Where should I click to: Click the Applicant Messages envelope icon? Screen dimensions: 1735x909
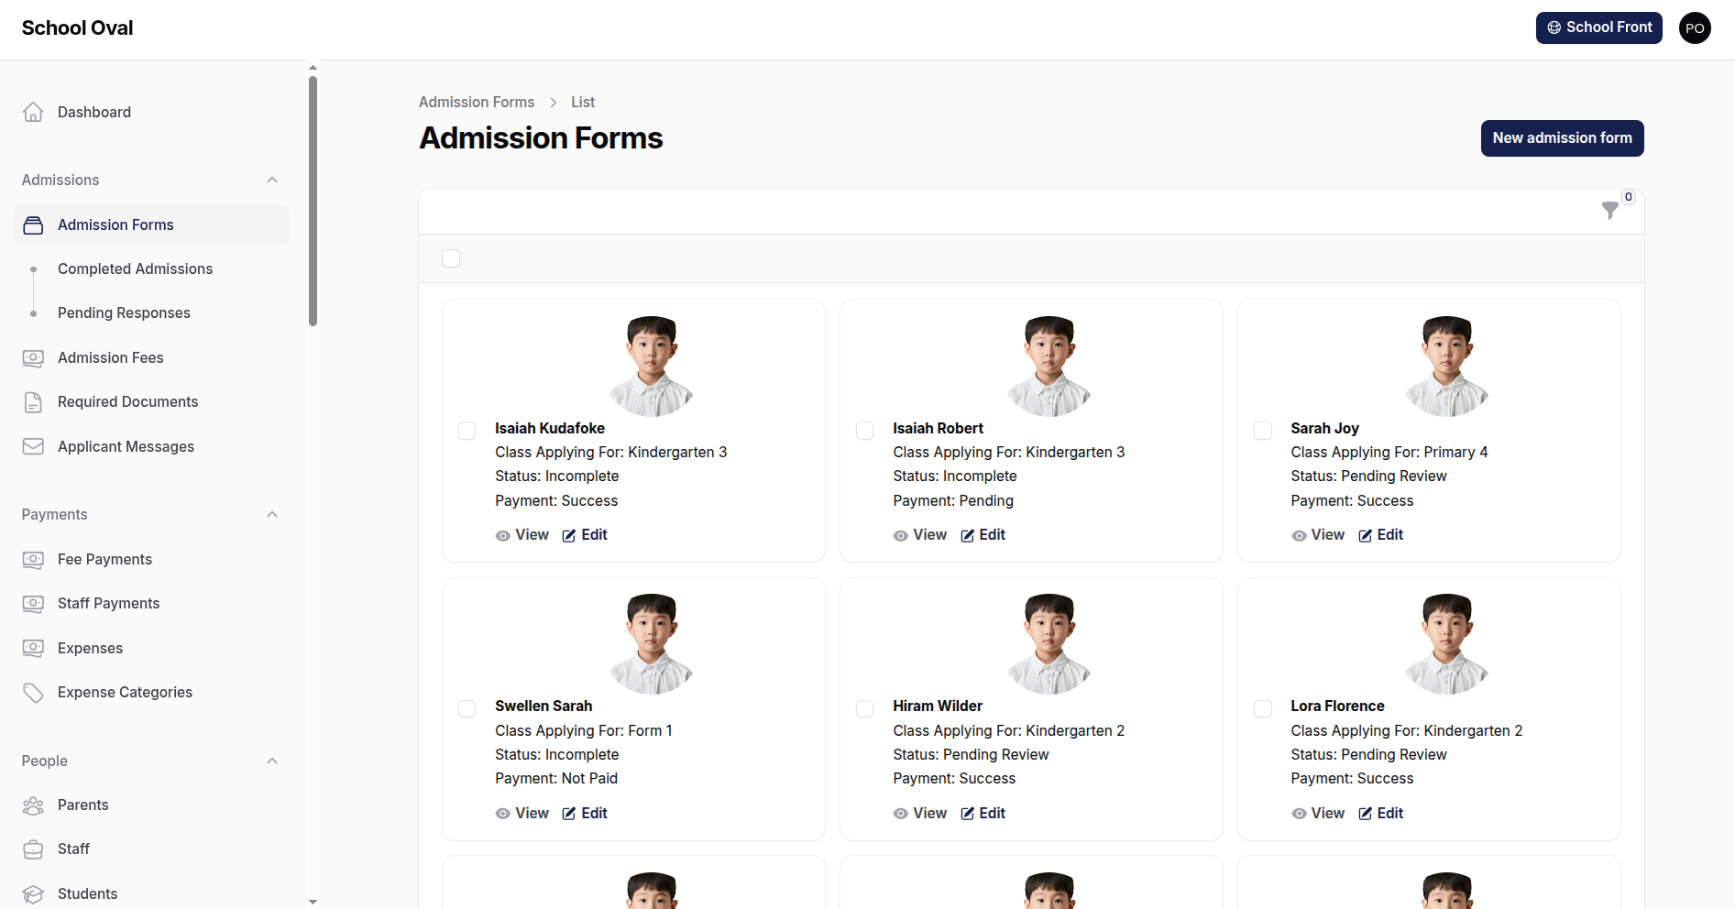tap(33, 446)
